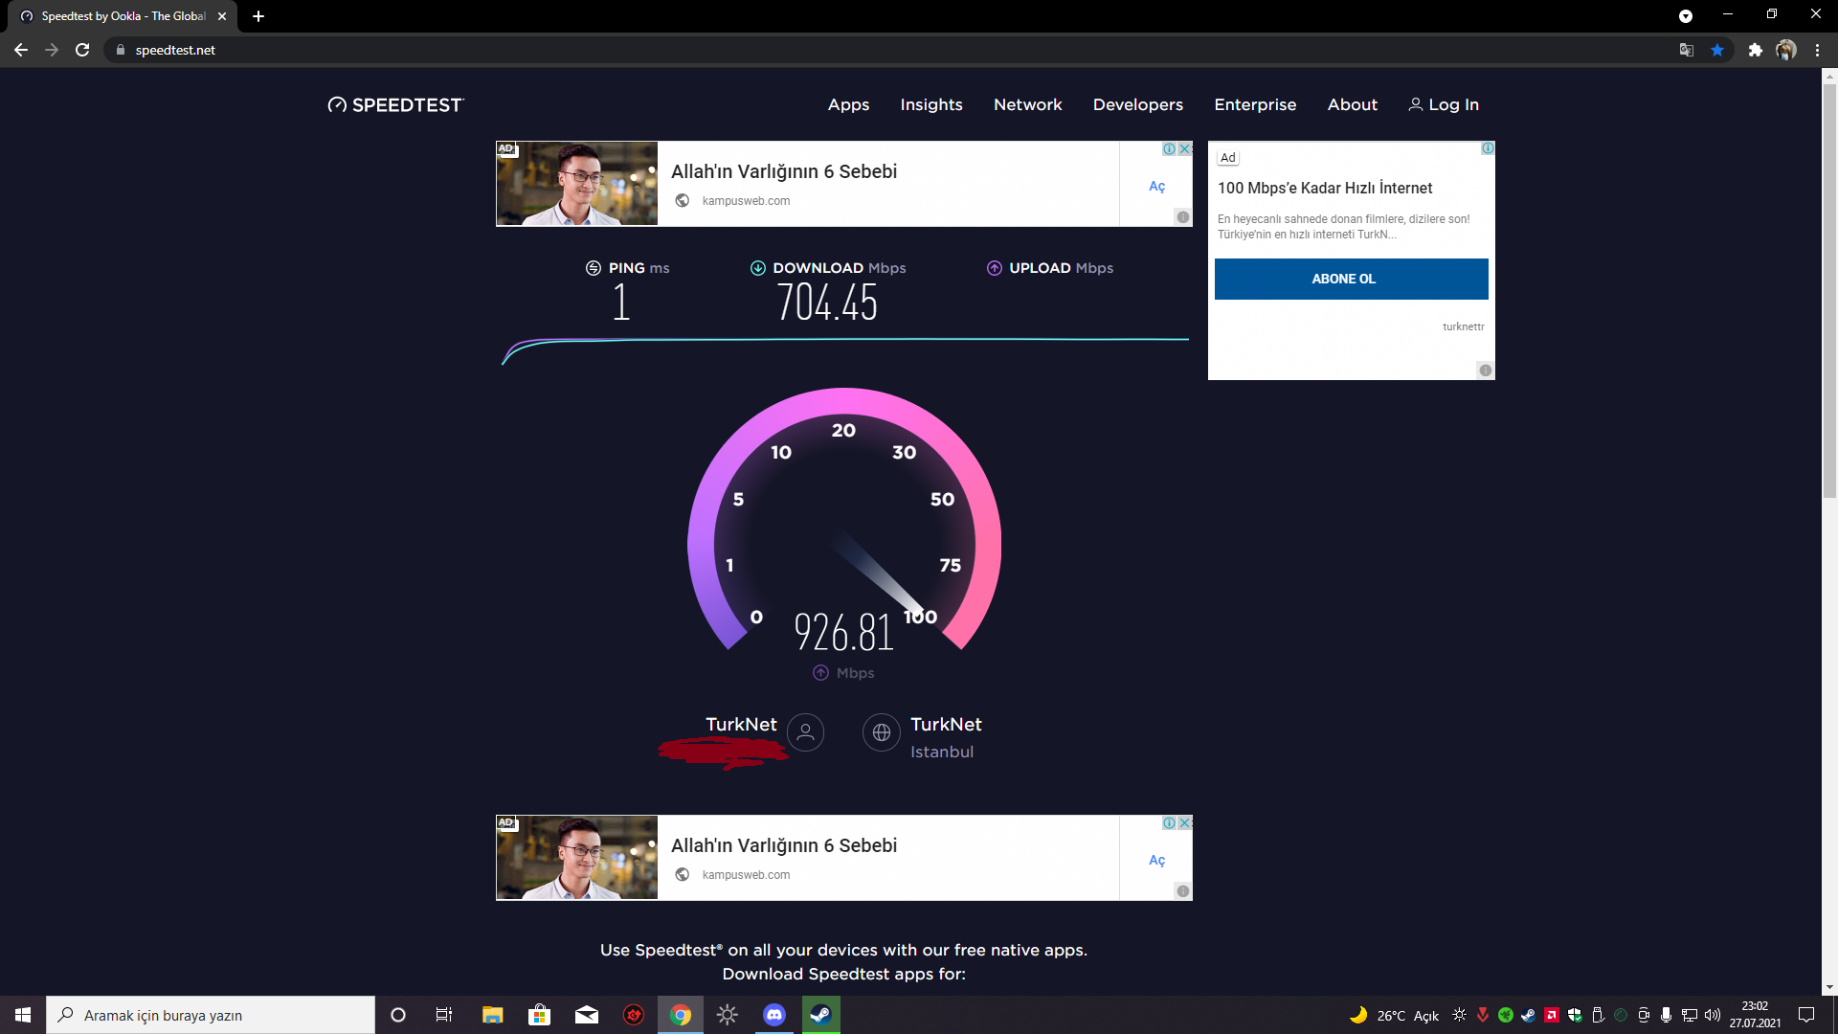Open Steam from the taskbar
Screen dimensions: 1838x1034
pyautogui.click(x=821, y=1015)
